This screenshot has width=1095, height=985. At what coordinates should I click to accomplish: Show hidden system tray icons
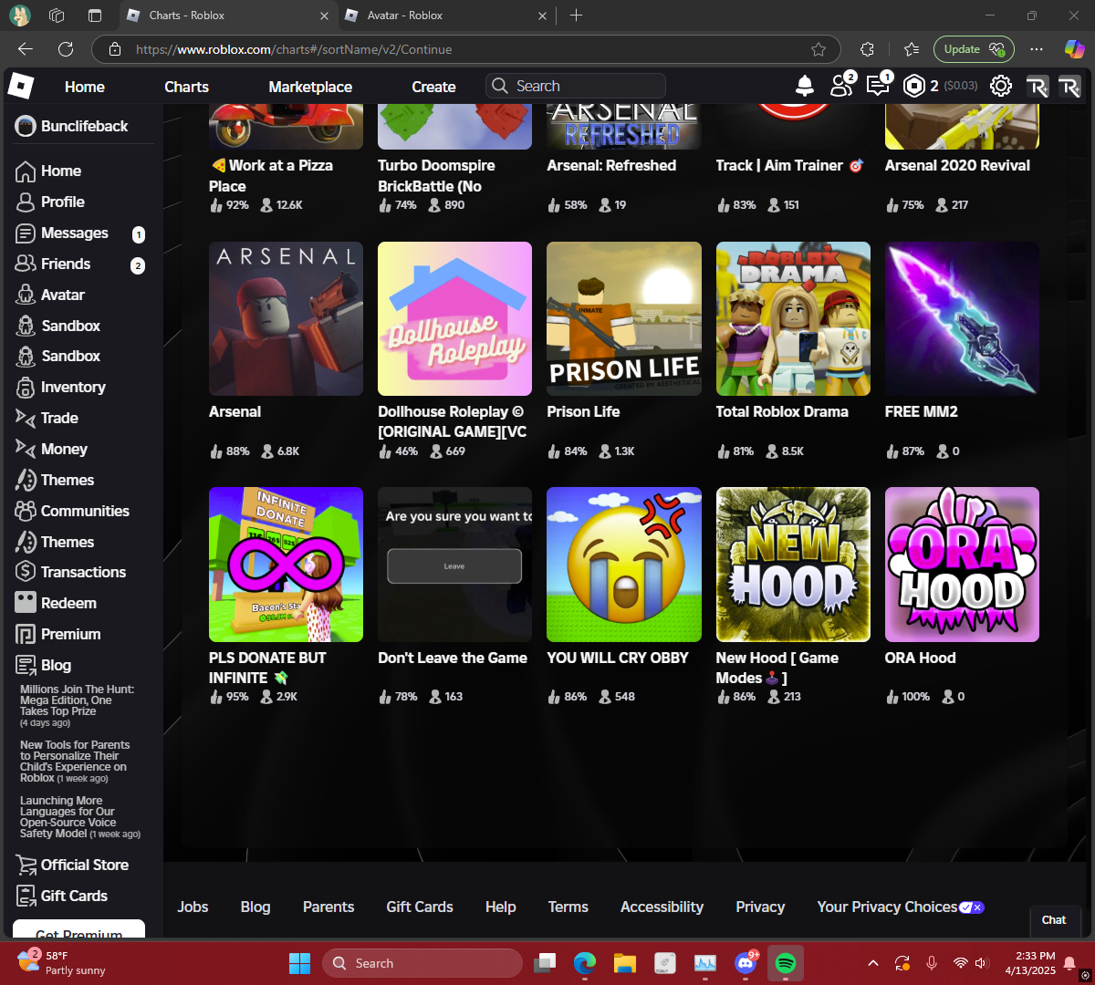[x=873, y=963]
